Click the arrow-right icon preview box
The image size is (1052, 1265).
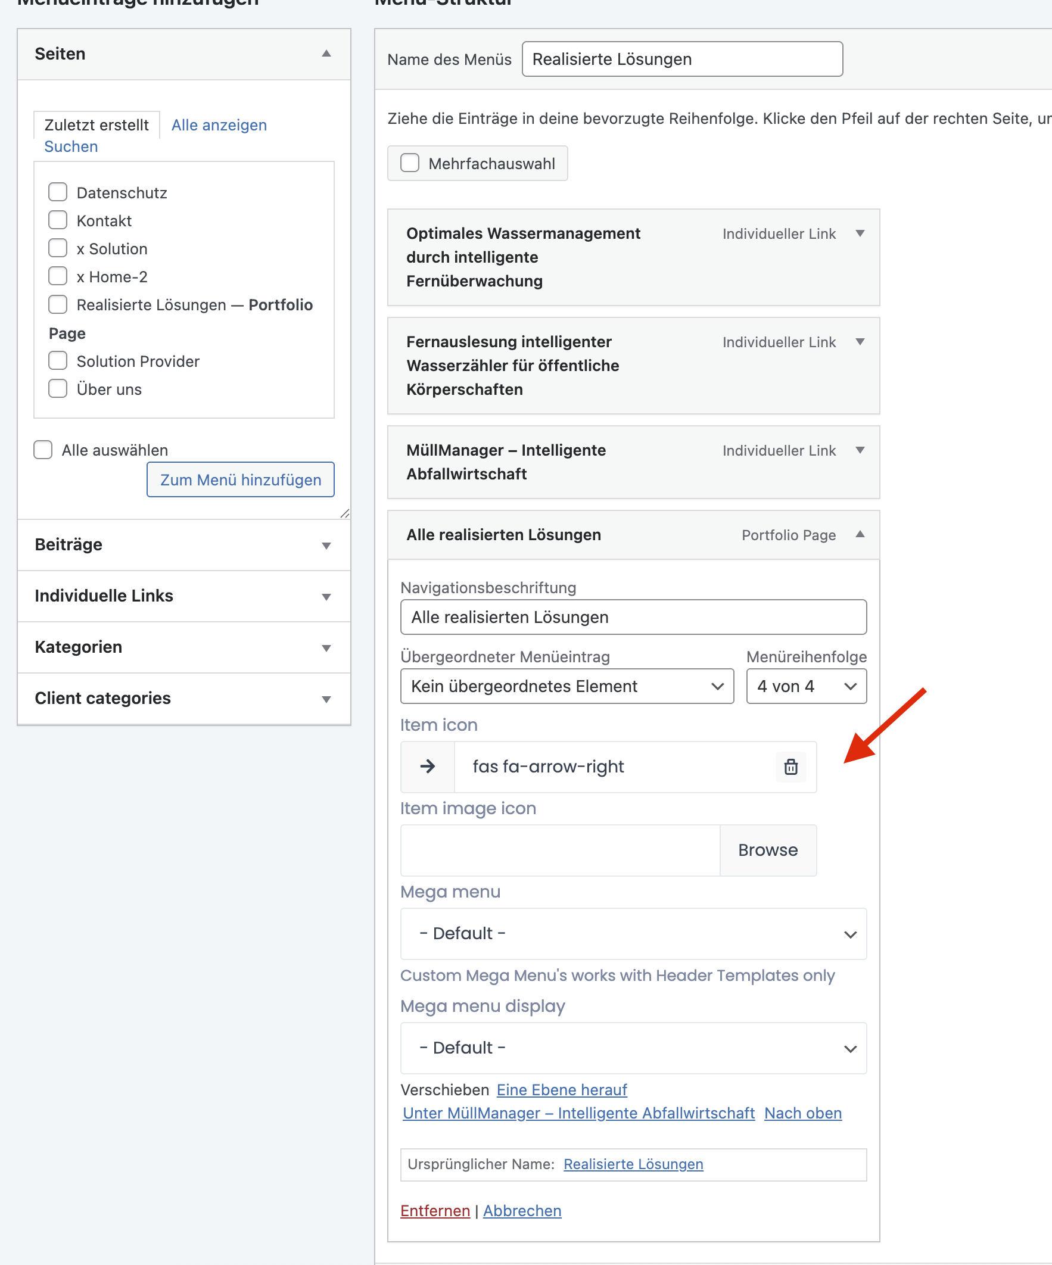pos(428,767)
